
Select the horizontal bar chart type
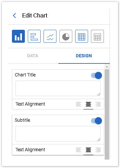[x=34, y=36]
